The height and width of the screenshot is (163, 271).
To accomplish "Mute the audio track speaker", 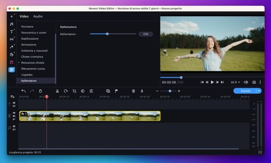I will tap(14, 126).
